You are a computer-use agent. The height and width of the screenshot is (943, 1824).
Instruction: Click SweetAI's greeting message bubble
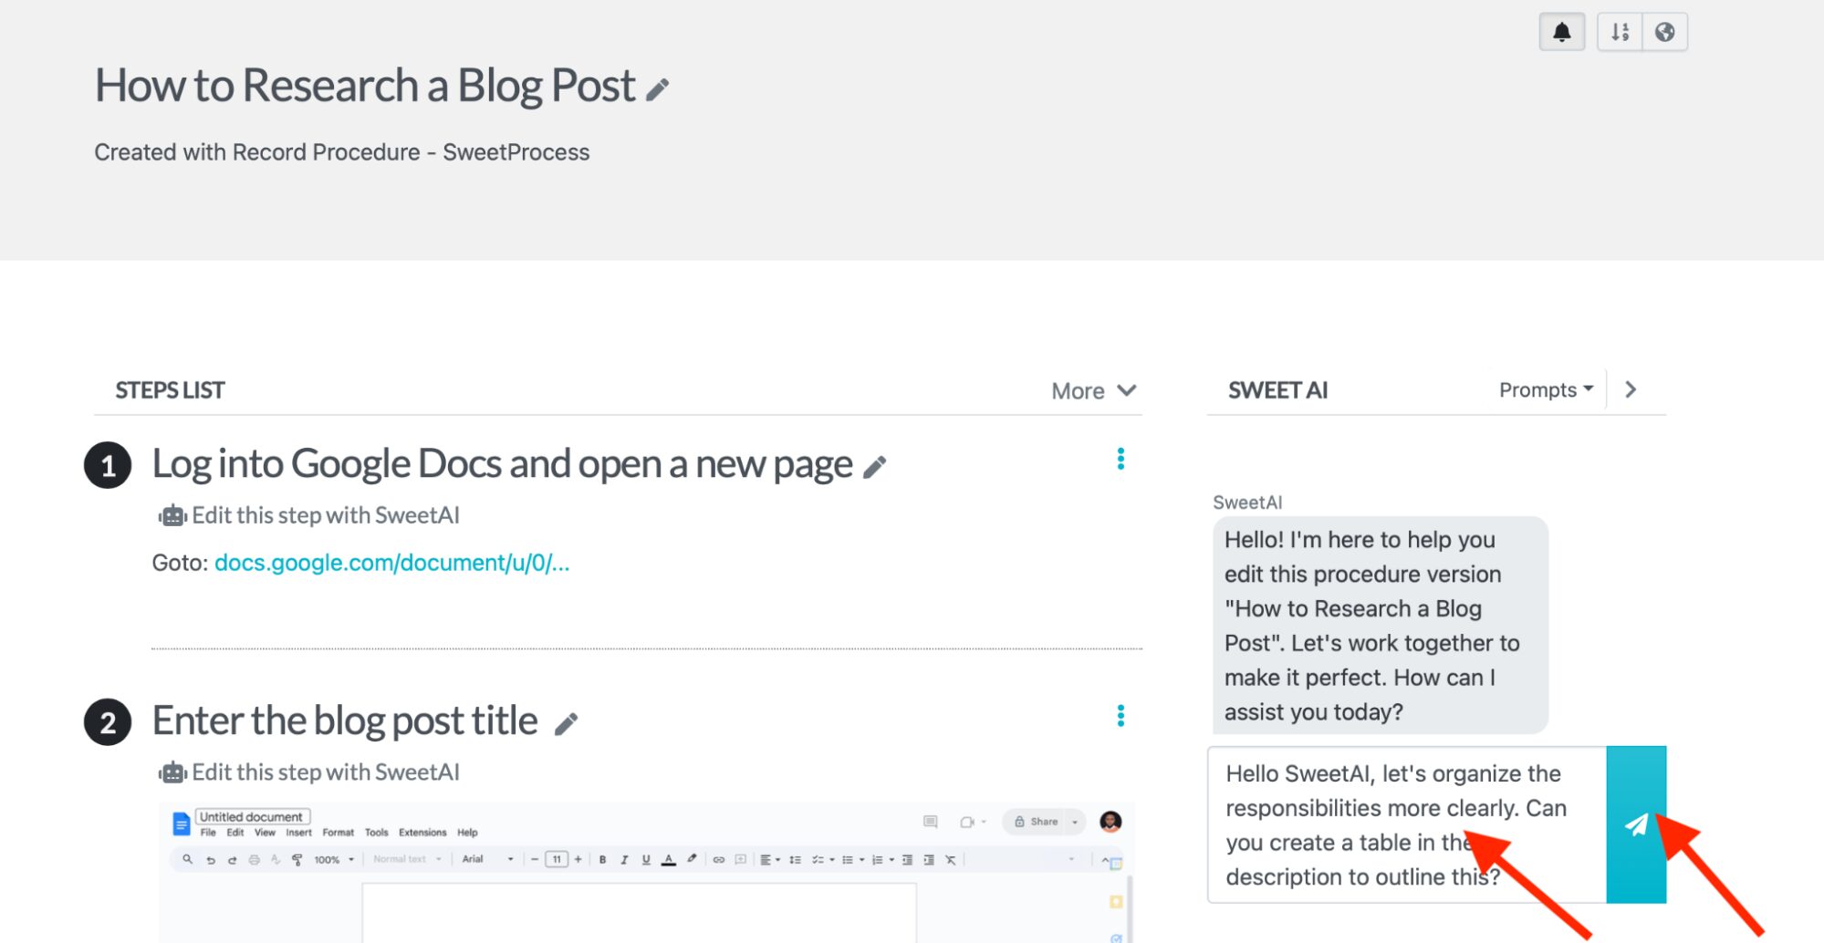click(1380, 626)
